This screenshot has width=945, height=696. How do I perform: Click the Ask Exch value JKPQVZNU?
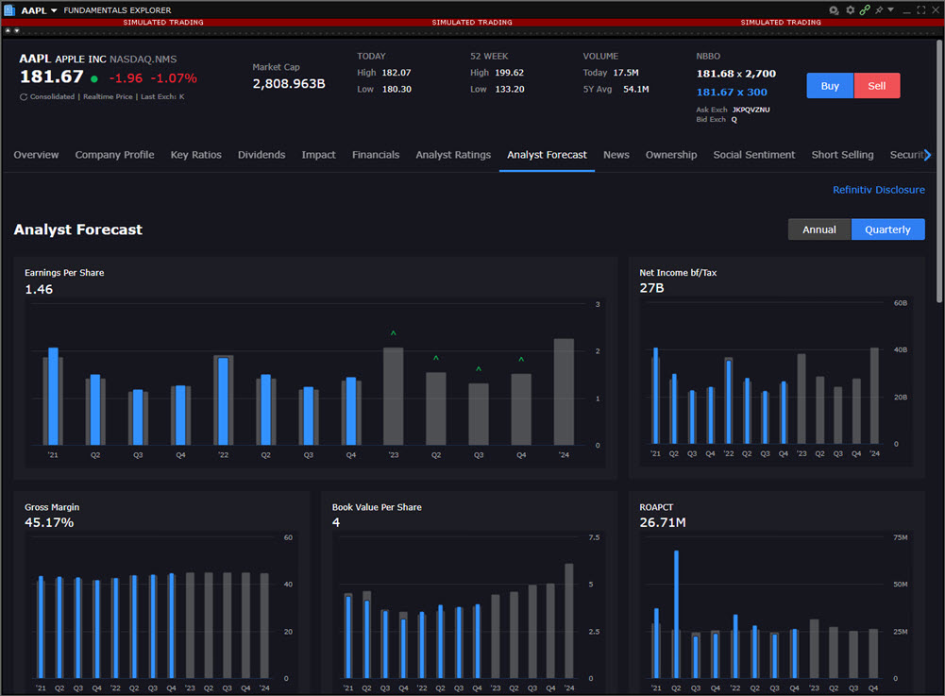[751, 110]
